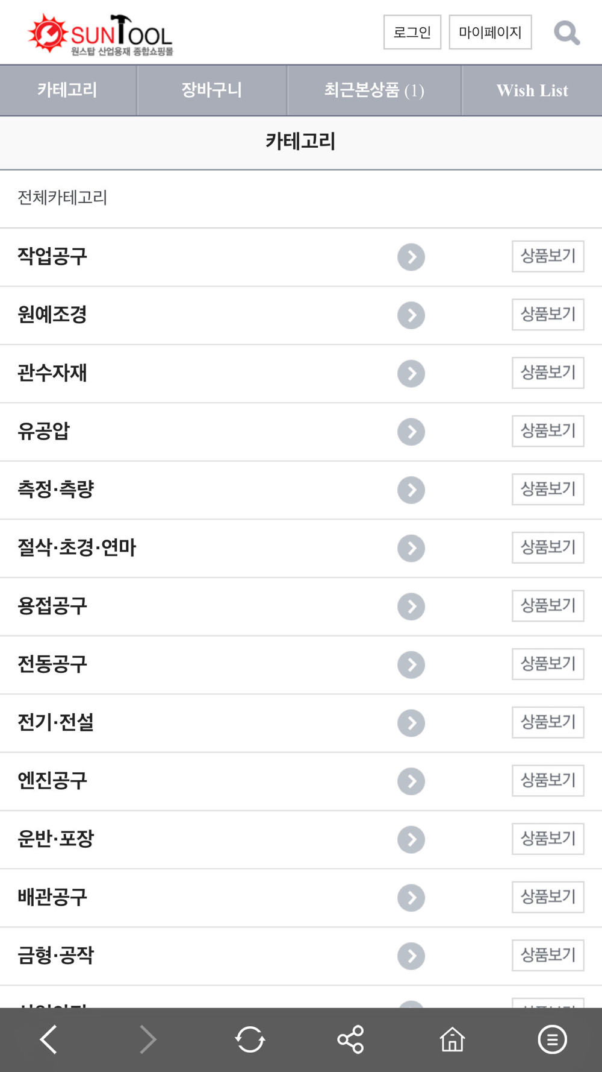Go to home via house icon

point(452,1039)
